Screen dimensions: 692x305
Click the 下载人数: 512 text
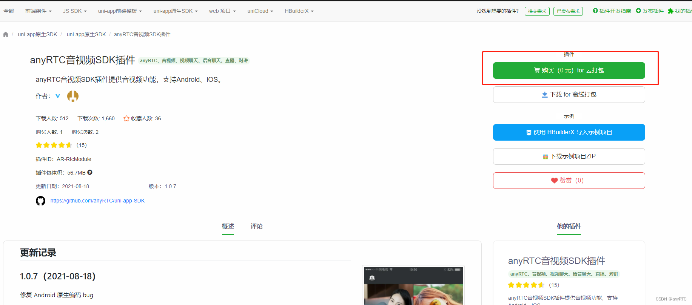tap(52, 118)
